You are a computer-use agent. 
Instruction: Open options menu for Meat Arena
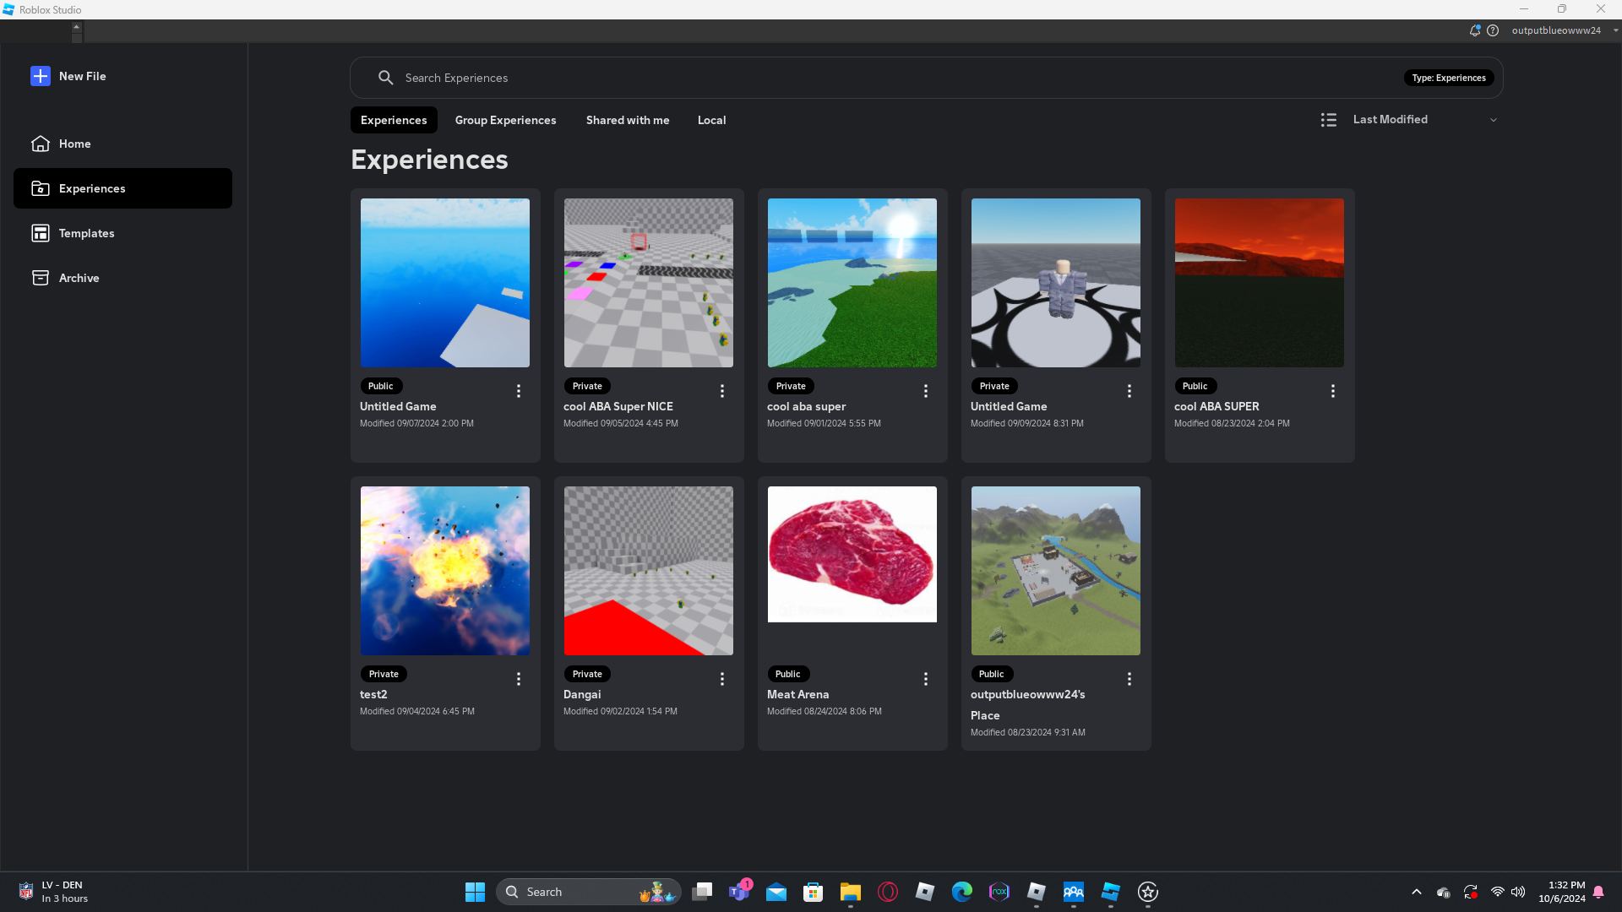(x=925, y=679)
